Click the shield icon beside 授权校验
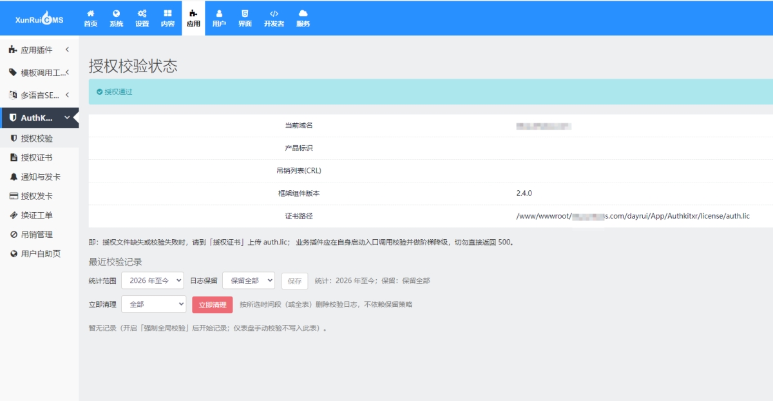 pyautogui.click(x=14, y=138)
